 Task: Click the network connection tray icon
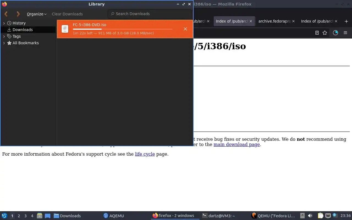pyautogui.click(x=328, y=216)
